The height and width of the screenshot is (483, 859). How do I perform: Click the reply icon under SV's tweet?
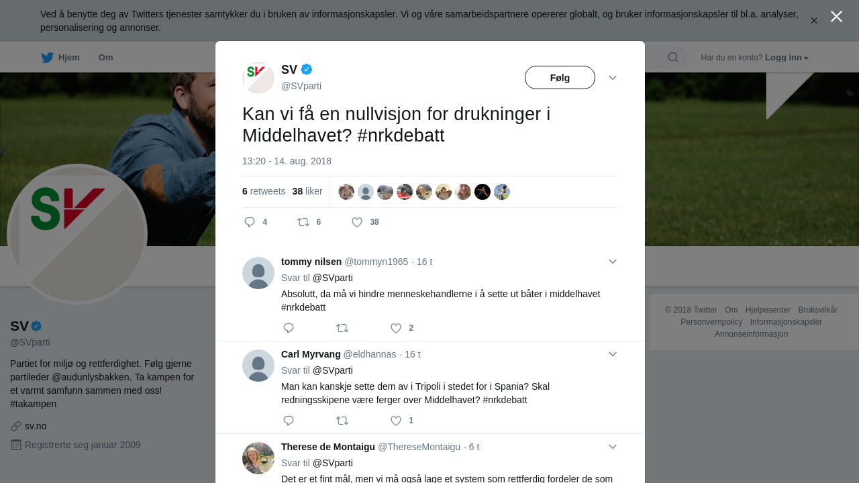250,222
